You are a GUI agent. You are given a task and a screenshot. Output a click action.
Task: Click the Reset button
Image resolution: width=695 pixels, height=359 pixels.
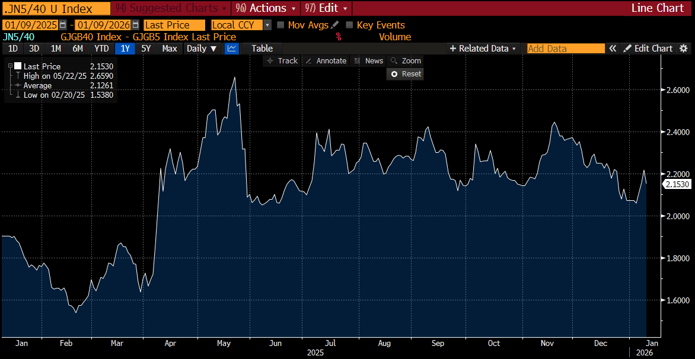[x=405, y=74]
